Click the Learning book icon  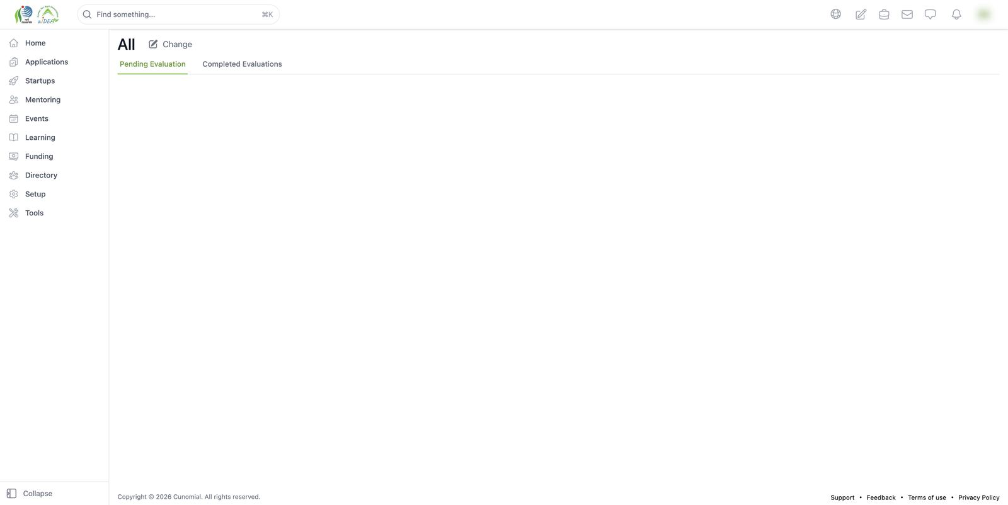pos(13,137)
